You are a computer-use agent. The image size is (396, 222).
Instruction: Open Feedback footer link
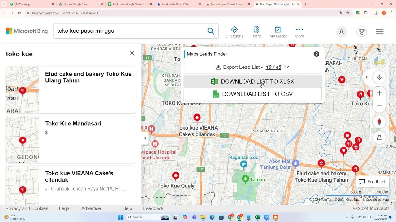pos(153,208)
